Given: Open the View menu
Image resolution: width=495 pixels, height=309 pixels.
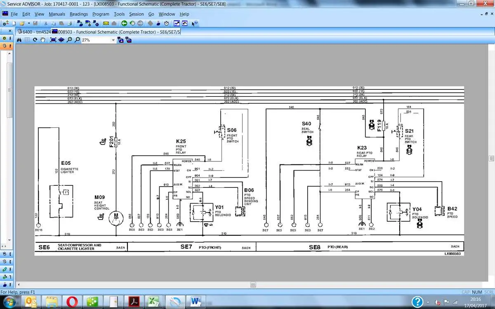Looking at the screenshot, I should click(x=39, y=14).
